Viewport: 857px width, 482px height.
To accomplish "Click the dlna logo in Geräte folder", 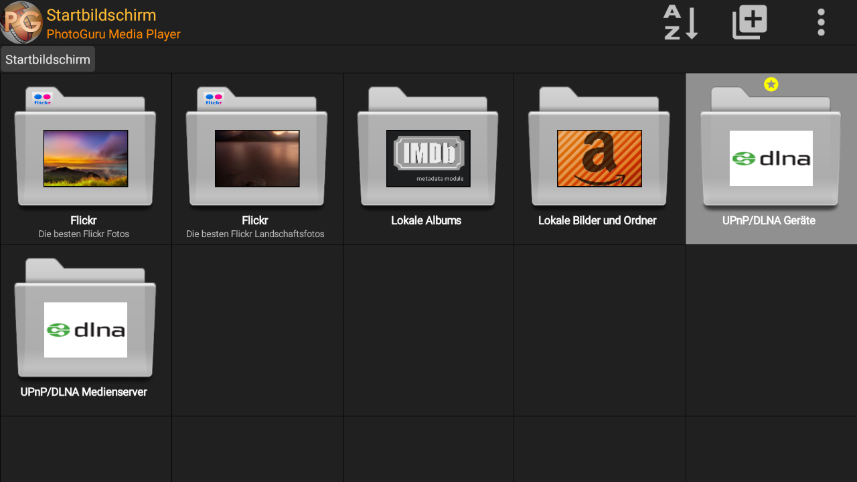I will [771, 159].
